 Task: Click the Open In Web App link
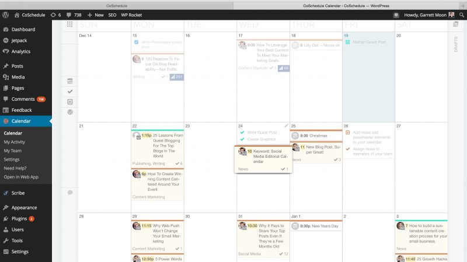(21, 176)
